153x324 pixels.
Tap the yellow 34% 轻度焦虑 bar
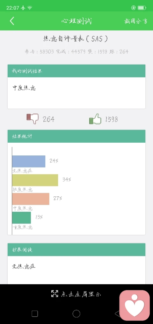coord(35,180)
